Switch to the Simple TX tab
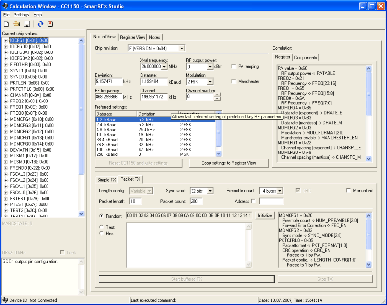Image resolution: width=387 pixels, height=305 pixels. point(106,180)
